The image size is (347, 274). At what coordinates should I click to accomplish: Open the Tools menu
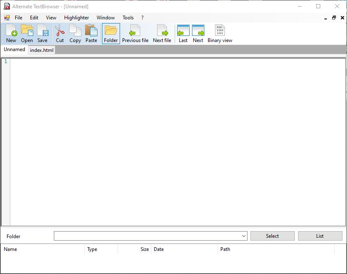pos(127,18)
